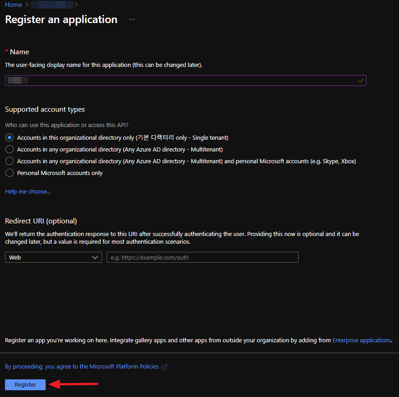Choose Personal Microsoft accounts only
399x397 pixels.
point(9,173)
